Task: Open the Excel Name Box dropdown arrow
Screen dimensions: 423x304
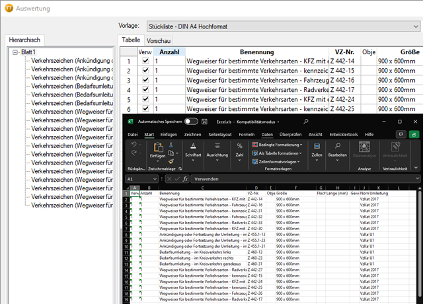Action: click(x=155, y=179)
